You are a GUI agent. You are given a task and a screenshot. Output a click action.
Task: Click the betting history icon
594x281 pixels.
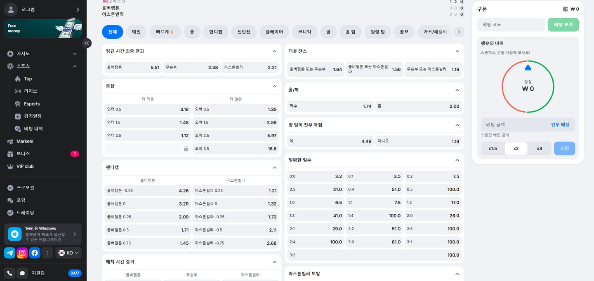click(18, 129)
